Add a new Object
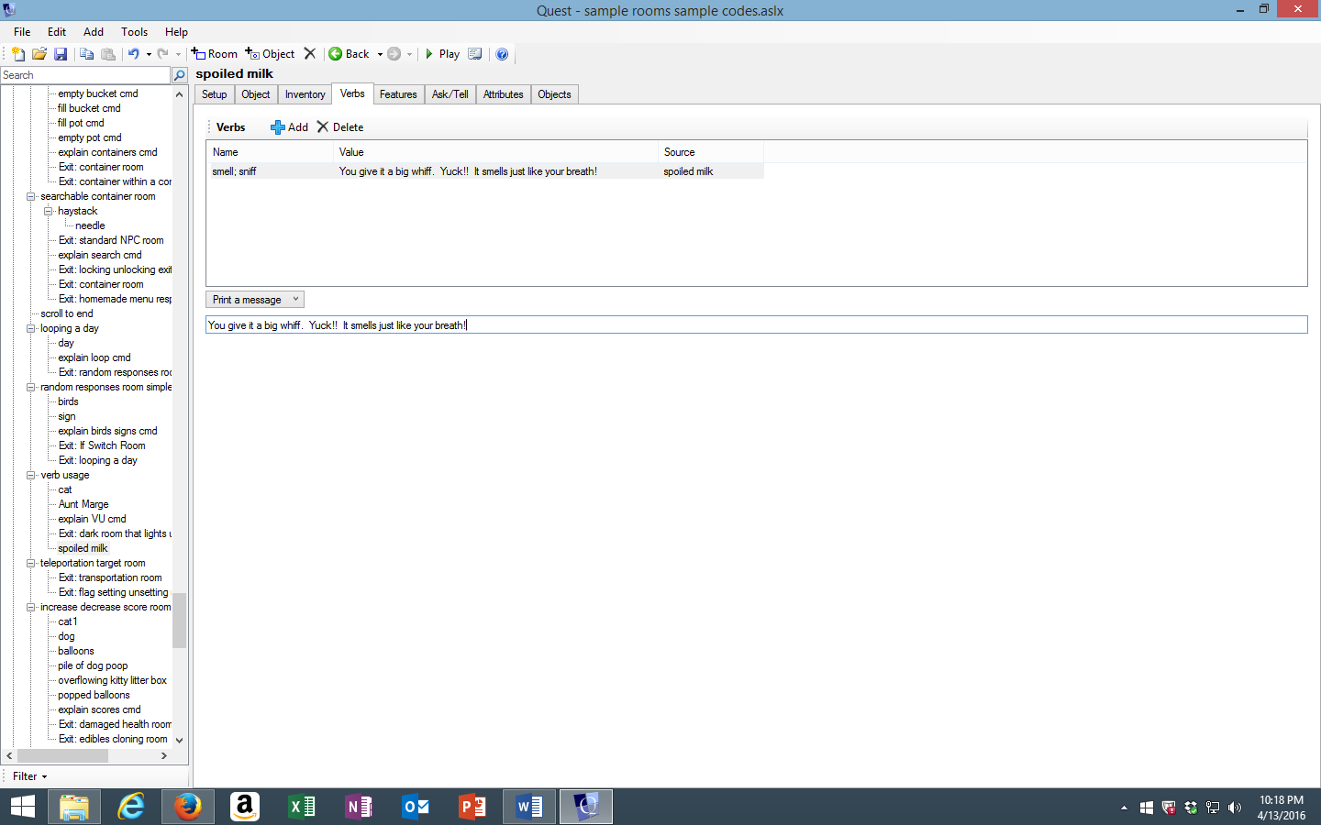 tap(269, 53)
